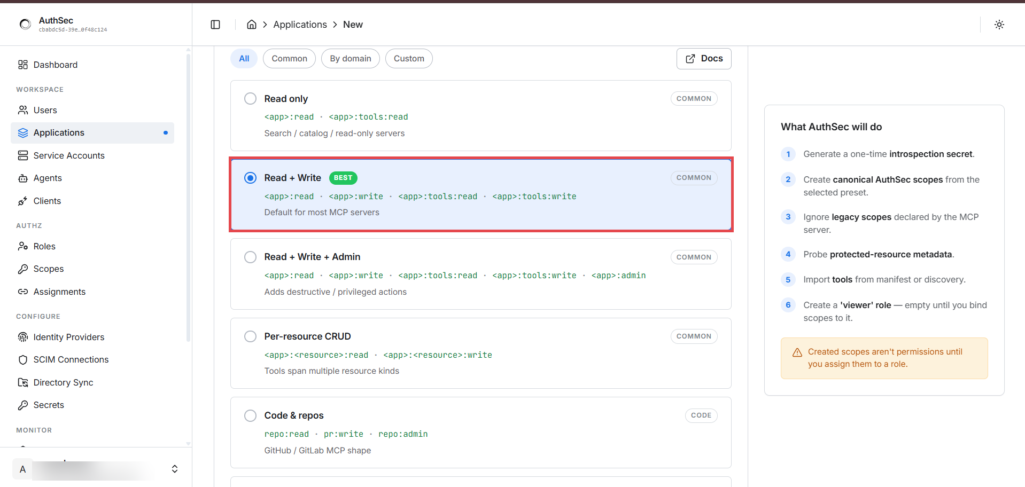Pick the Code & repos radio button
Image resolution: width=1025 pixels, height=487 pixels.
pos(250,415)
